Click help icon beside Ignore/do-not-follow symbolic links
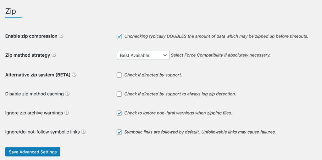Screen dimensions: 322x160 coord(83,132)
